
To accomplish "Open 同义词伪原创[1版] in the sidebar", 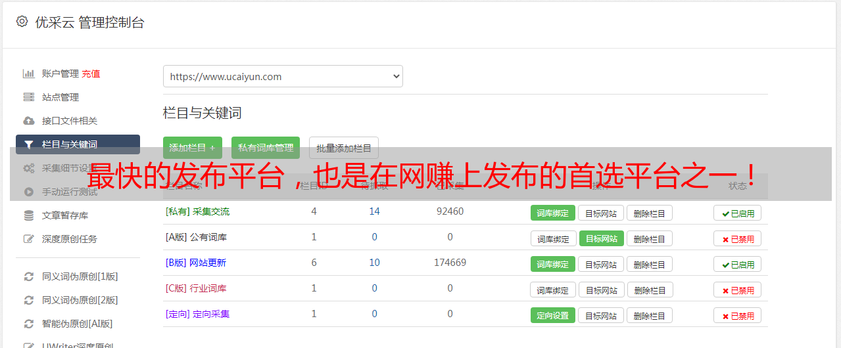I will [80, 276].
